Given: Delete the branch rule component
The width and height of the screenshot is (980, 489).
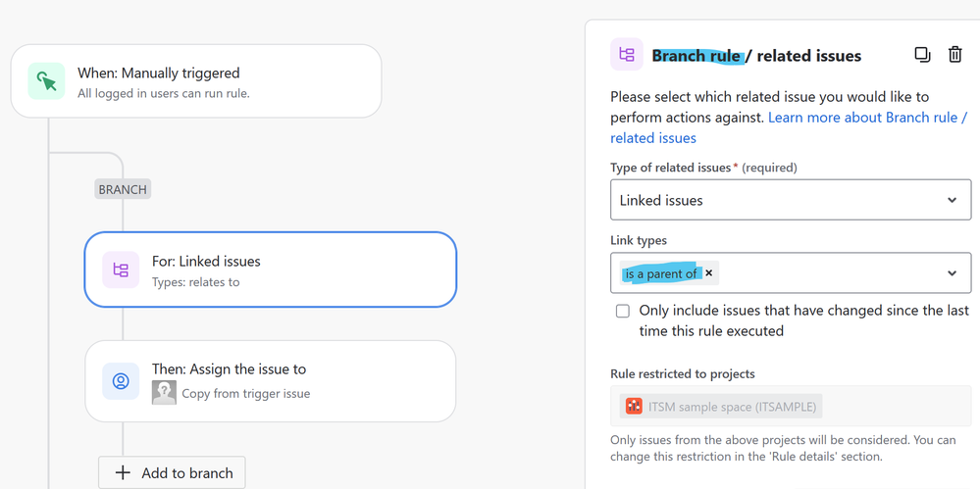Looking at the screenshot, I should click(954, 55).
